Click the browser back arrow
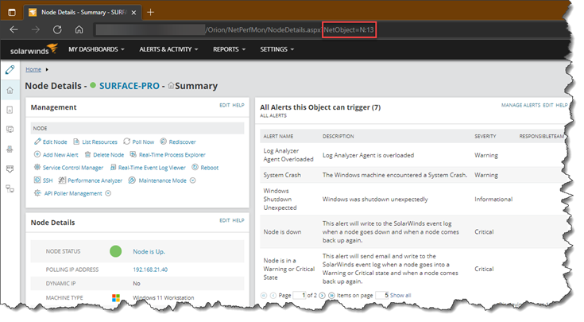584x322 pixels. [x=14, y=29]
